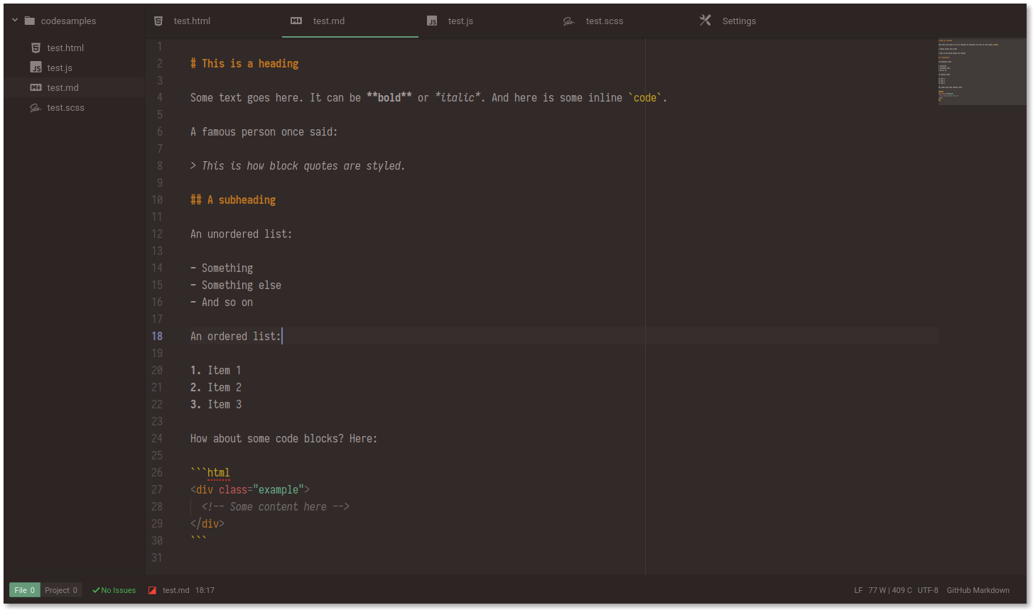Image resolution: width=1033 pixels, height=610 pixels.
Task: Click the block quote line text
Action: click(x=298, y=165)
